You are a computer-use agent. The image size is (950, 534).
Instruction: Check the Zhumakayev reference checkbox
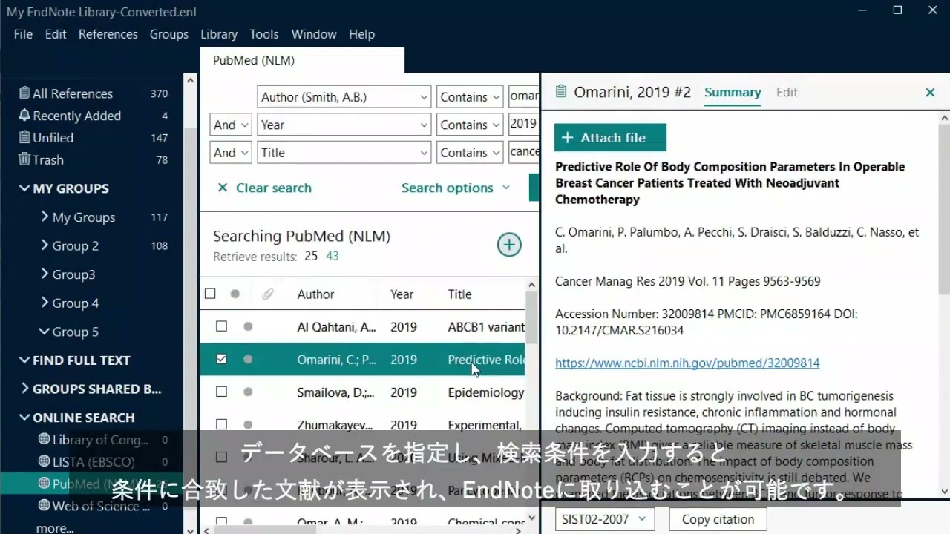[x=221, y=424]
